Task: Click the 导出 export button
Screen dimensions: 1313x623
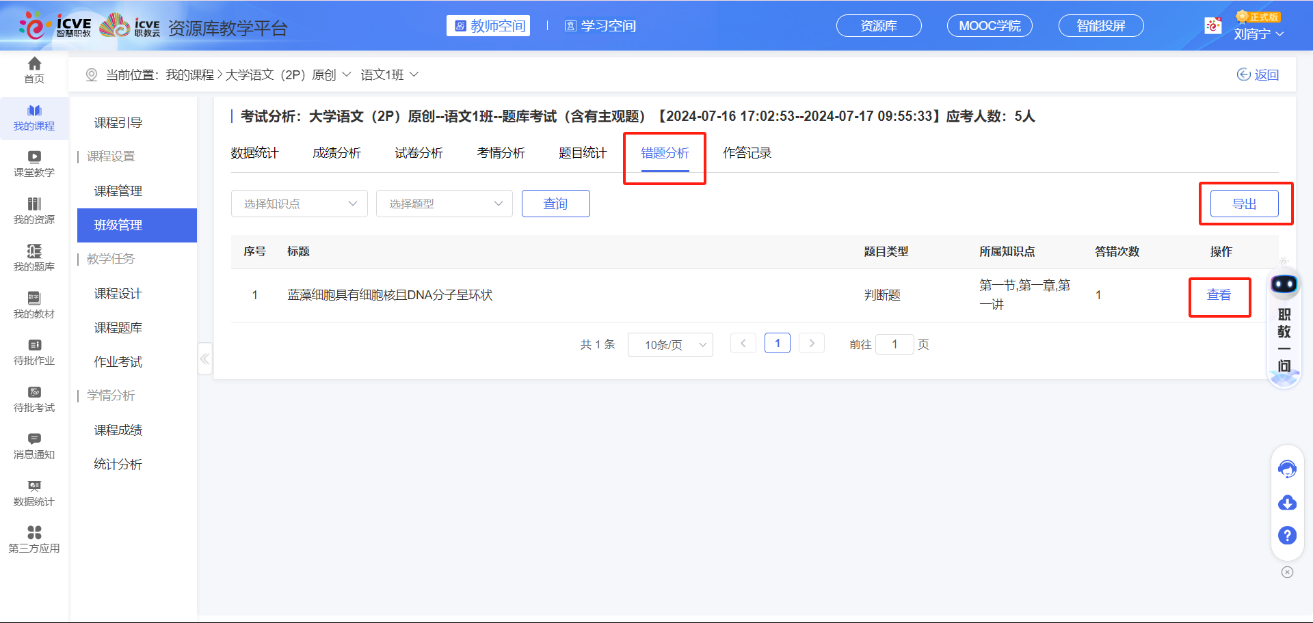Action: pyautogui.click(x=1244, y=204)
